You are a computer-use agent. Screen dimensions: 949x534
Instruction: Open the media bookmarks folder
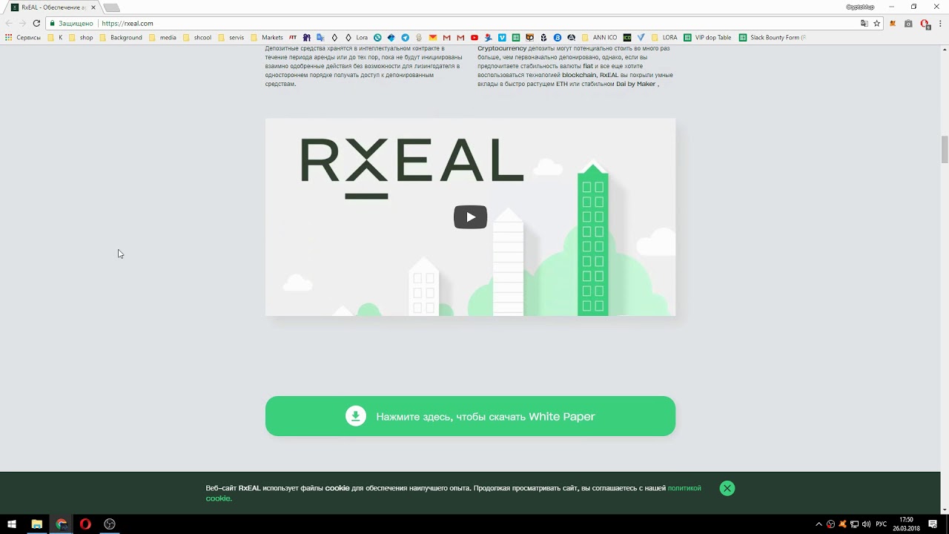click(x=162, y=37)
